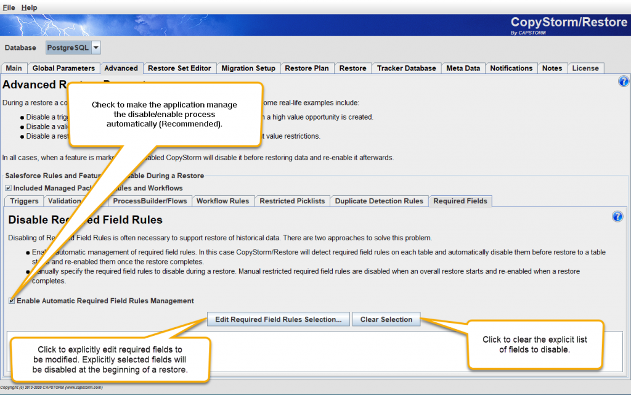Open help for Disable Required Field Rules

click(x=617, y=217)
